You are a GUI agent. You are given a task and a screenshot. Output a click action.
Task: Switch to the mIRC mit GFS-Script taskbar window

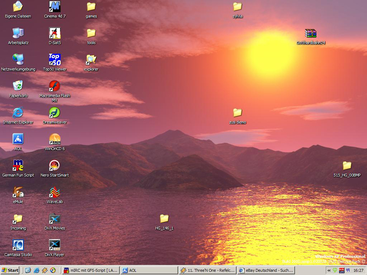tap(90, 270)
